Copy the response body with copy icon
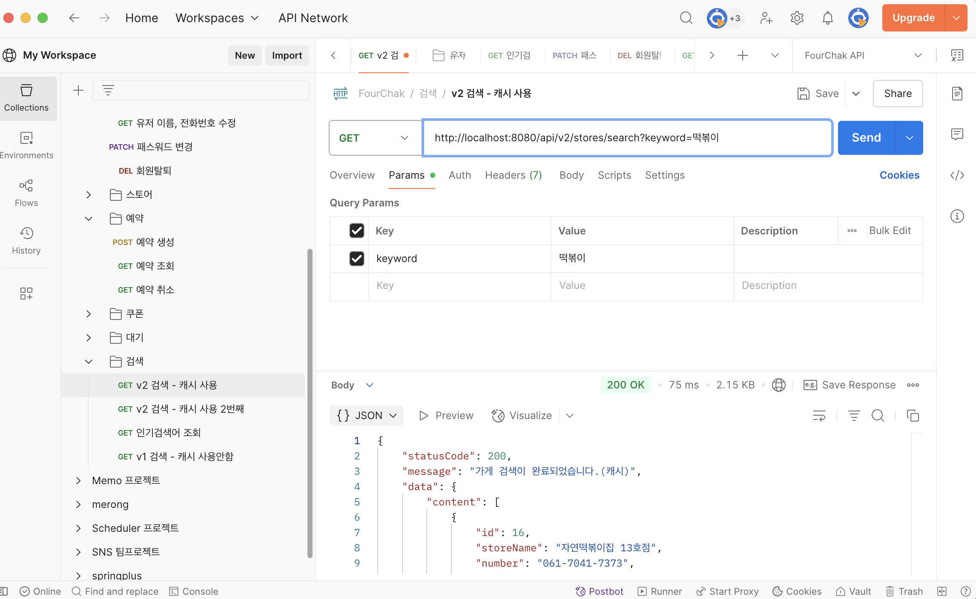This screenshot has height=599, width=976. pyautogui.click(x=913, y=415)
